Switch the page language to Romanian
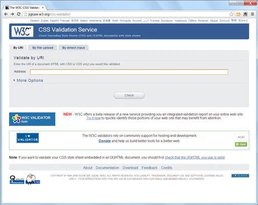This screenshot has height=205, width=258. (x=203, y=20)
